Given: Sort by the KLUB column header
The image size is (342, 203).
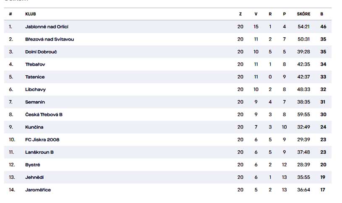Looking at the screenshot, I should [x=31, y=14].
